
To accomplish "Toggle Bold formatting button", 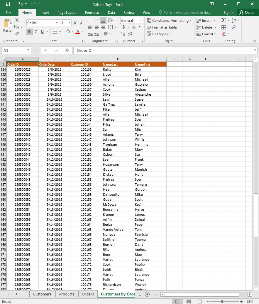I will click(x=29, y=32).
